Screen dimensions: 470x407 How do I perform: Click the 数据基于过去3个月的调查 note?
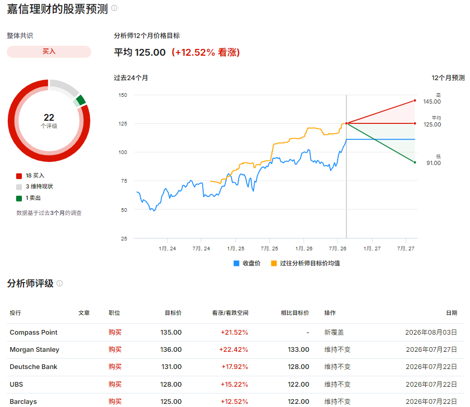click(x=49, y=213)
